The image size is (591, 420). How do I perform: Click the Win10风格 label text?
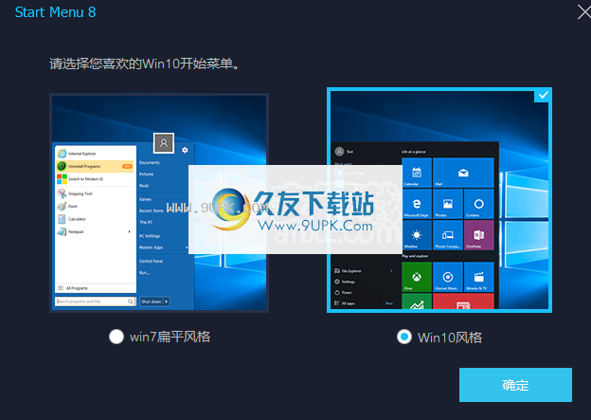pos(450,338)
